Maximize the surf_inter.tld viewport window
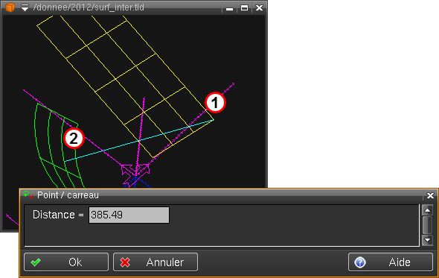This screenshot has height=278, width=439. click(244, 8)
